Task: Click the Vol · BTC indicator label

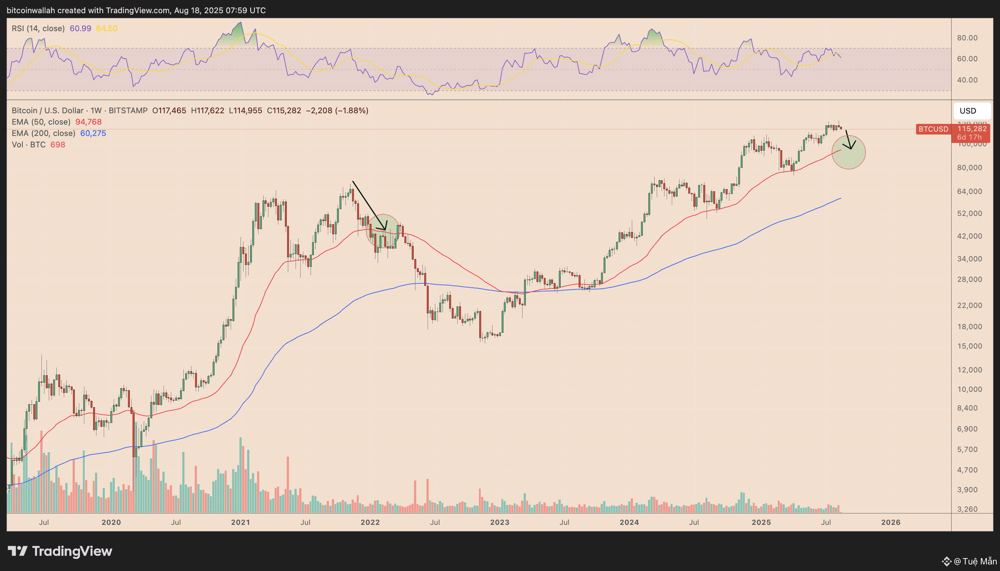Action: (x=29, y=145)
